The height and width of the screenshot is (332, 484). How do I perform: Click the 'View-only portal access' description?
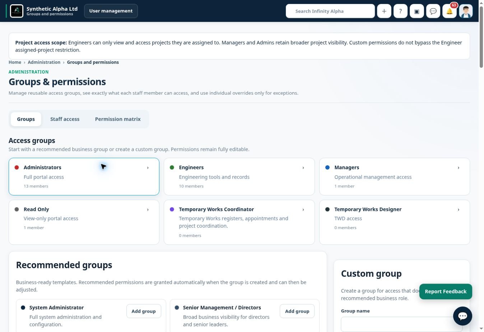point(51,218)
